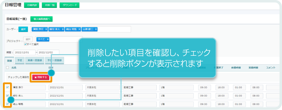Click the period end date field 2022/12/02
The height and width of the screenshot is (110, 282).
[48, 53]
